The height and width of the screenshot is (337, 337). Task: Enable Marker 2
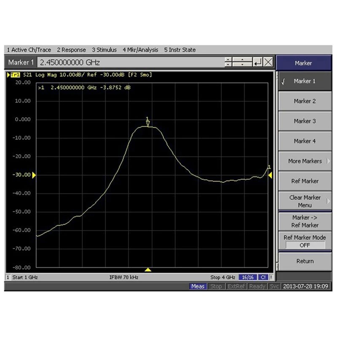pos(305,101)
